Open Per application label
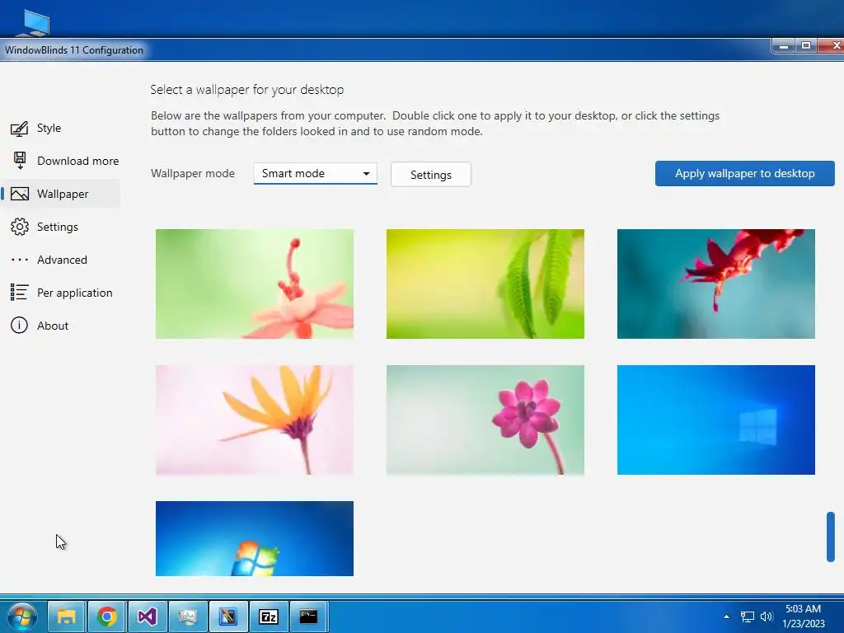Viewport: 844px width, 633px height. pyautogui.click(x=75, y=293)
